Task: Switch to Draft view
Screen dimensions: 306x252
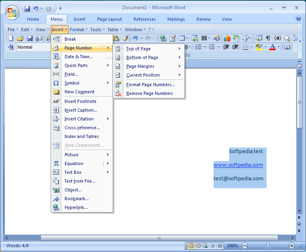Action: (x=220, y=246)
